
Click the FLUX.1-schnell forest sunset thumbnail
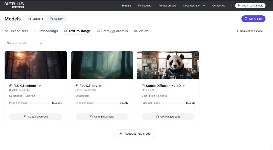click(36, 65)
